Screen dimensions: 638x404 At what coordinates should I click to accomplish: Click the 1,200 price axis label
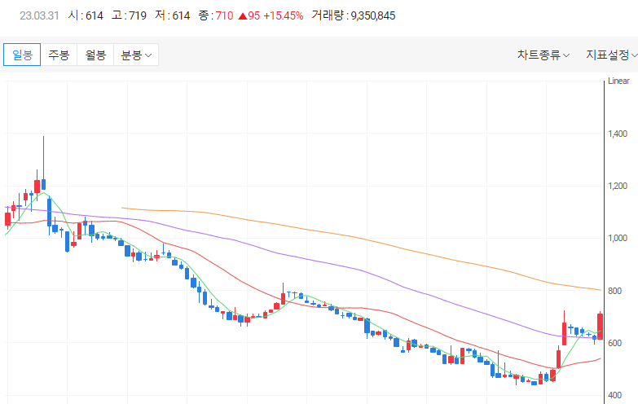[x=618, y=186]
